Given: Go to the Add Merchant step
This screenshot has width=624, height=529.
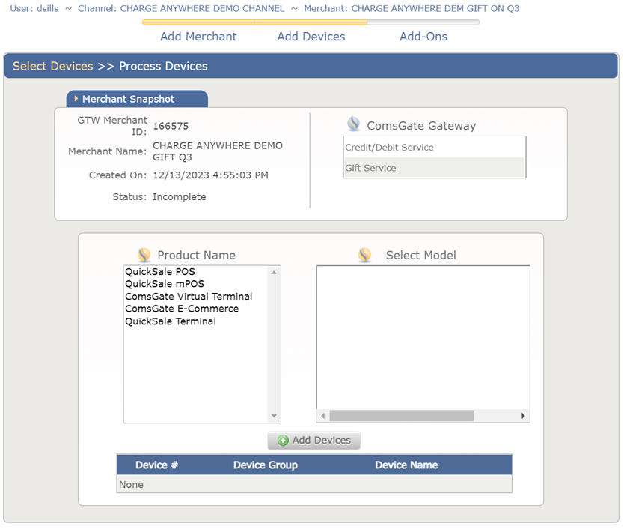Looking at the screenshot, I should (198, 37).
